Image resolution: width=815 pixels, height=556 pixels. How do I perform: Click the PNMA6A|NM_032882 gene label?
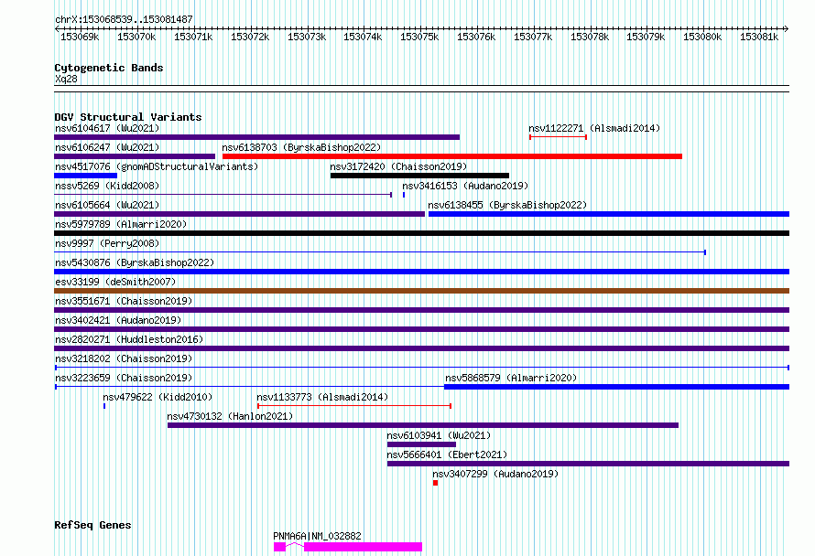coord(317,536)
